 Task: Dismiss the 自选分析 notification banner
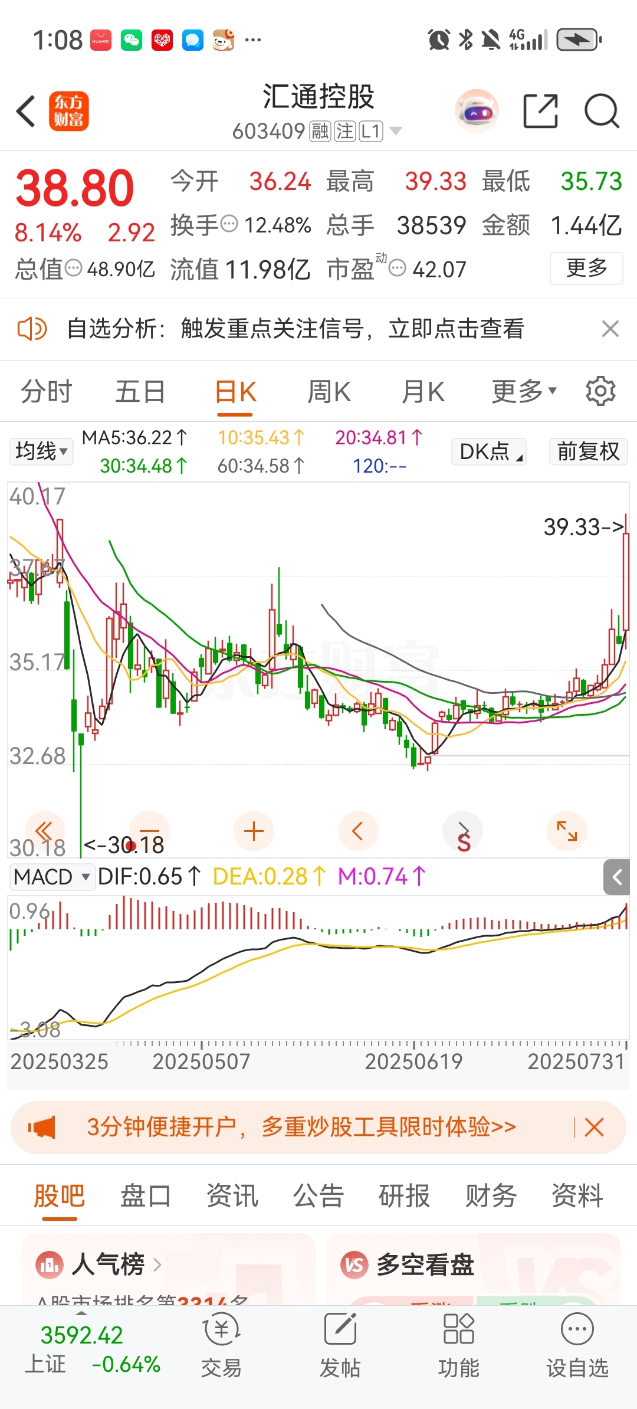coord(610,329)
